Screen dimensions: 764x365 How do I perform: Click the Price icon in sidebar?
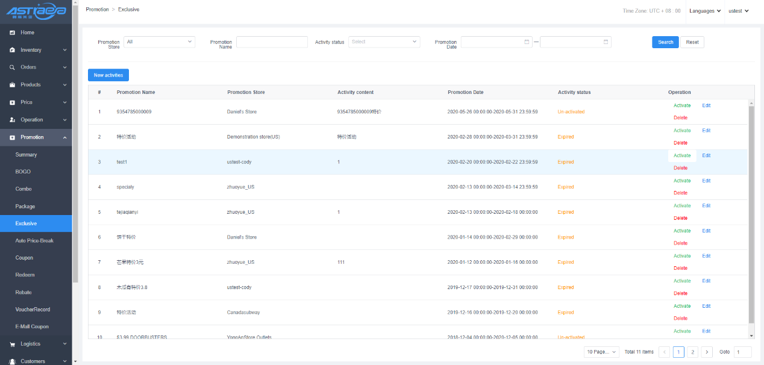pos(12,102)
